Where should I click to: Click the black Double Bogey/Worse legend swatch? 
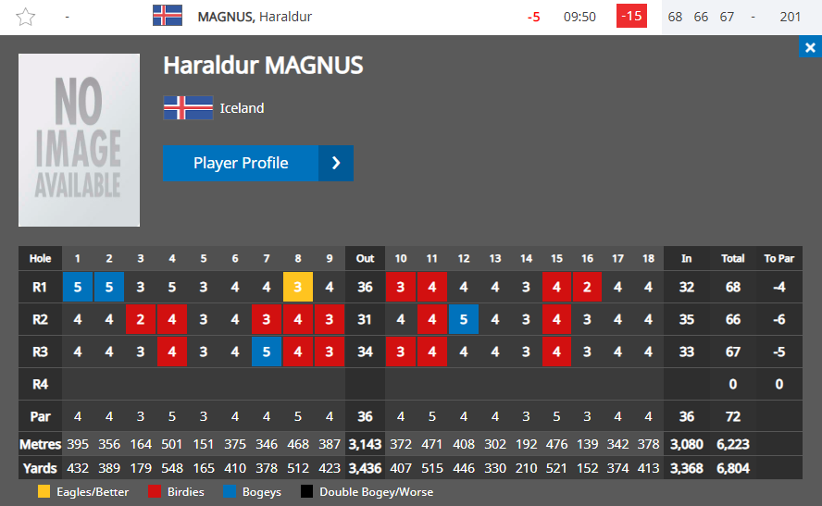(x=306, y=491)
